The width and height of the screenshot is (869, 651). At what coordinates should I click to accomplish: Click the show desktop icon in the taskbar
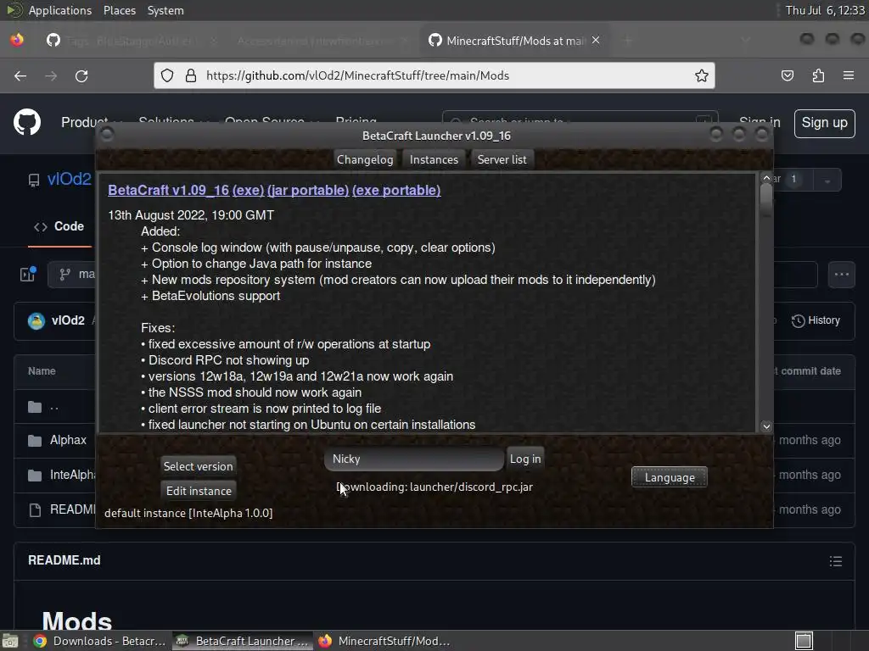pyautogui.click(x=10, y=641)
